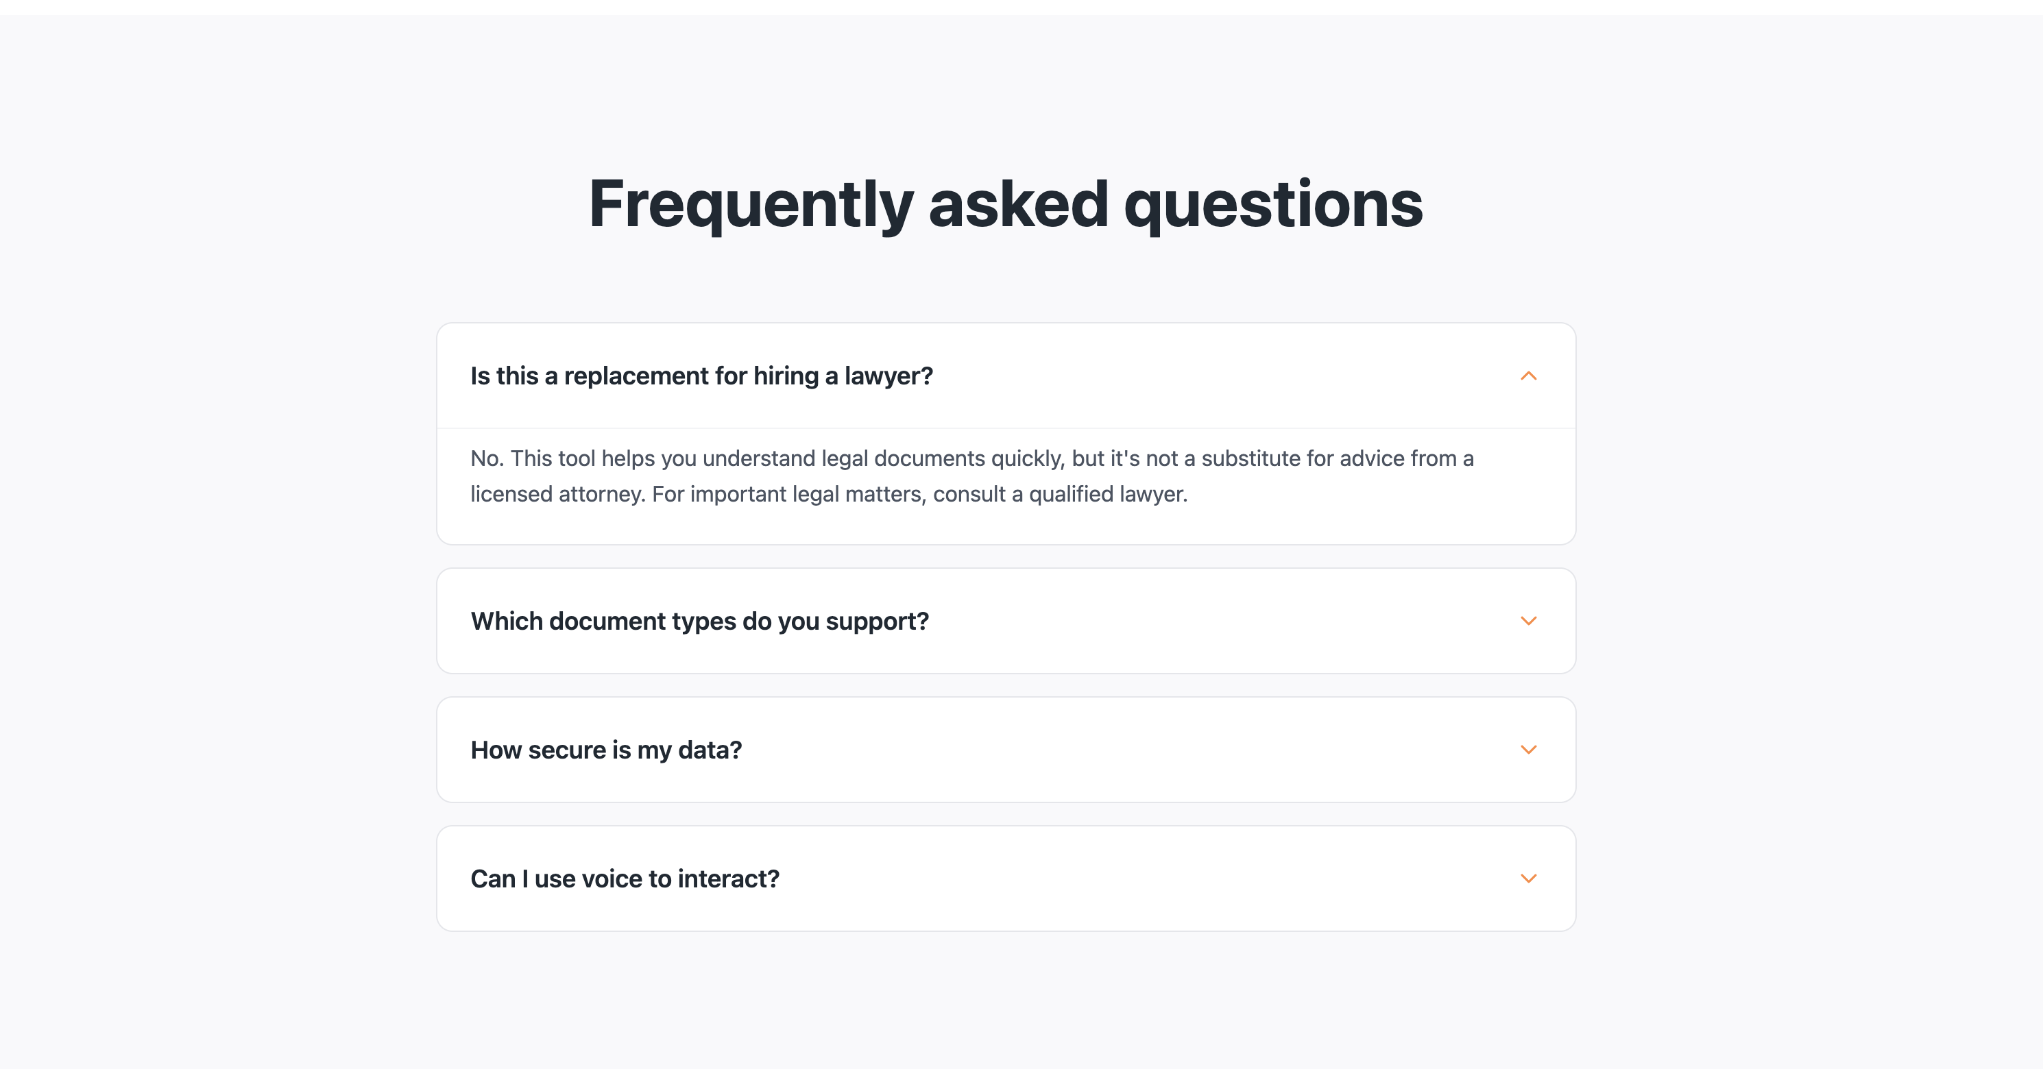Click the chevron next to data security question

(x=1528, y=750)
